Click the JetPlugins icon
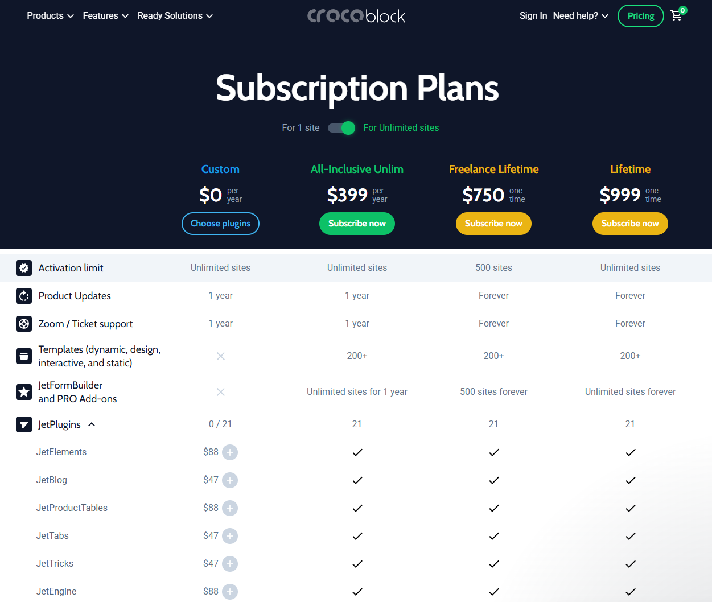Screen dimensions: 712x602 pyautogui.click(x=24, y=424)
